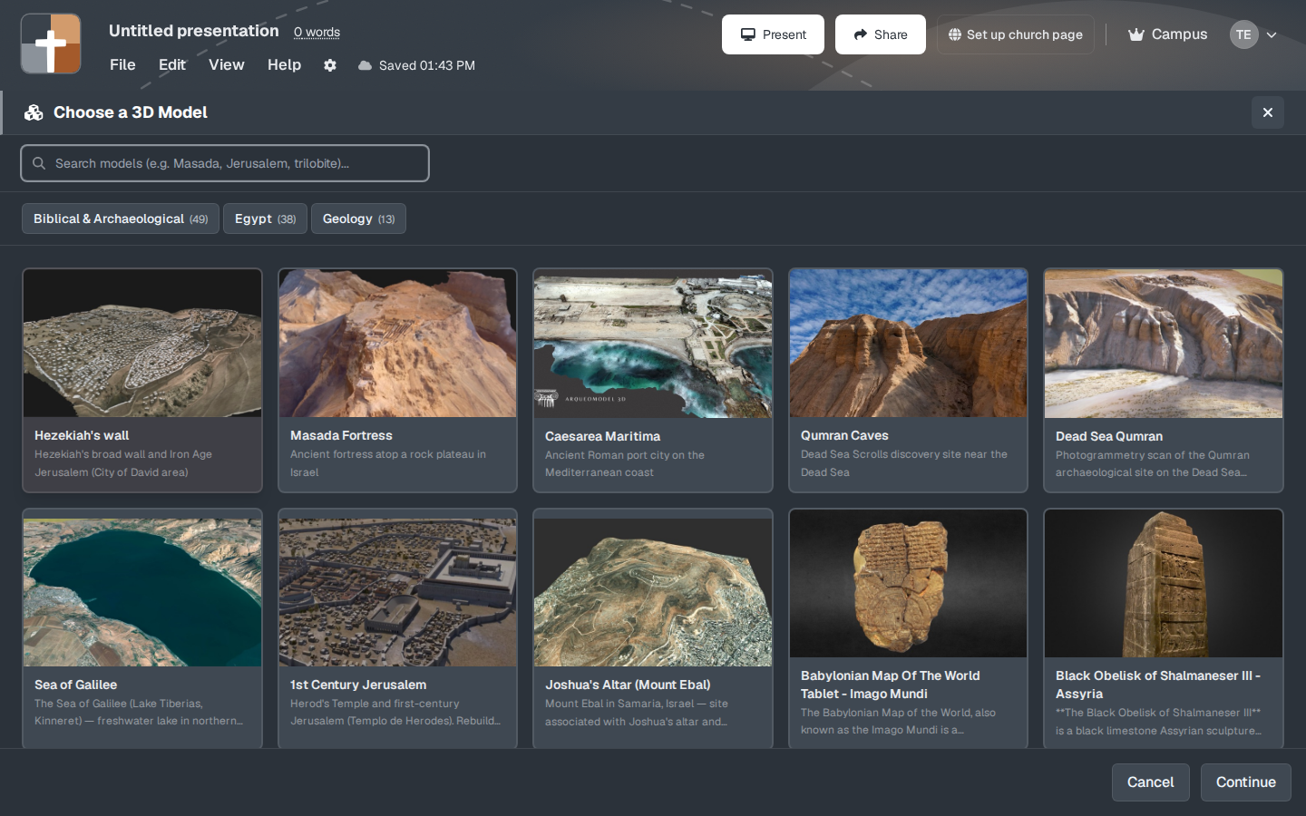1306x816 pixels.
Task: Click the Cancel button
Action: [1150, 782]
